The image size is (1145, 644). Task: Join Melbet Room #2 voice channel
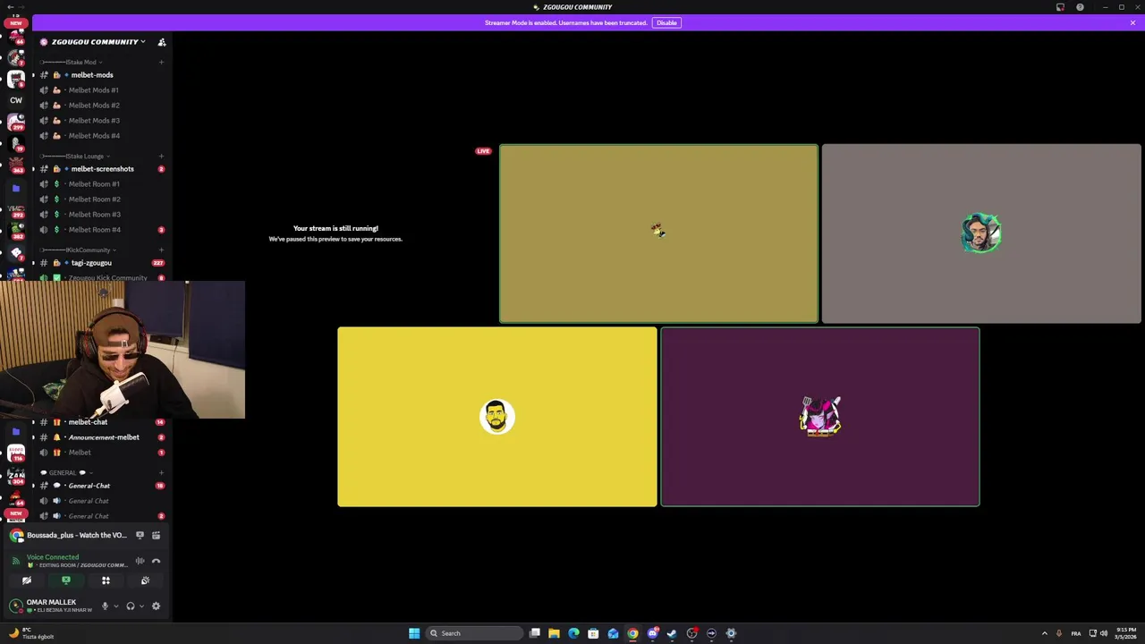point(101,199)
